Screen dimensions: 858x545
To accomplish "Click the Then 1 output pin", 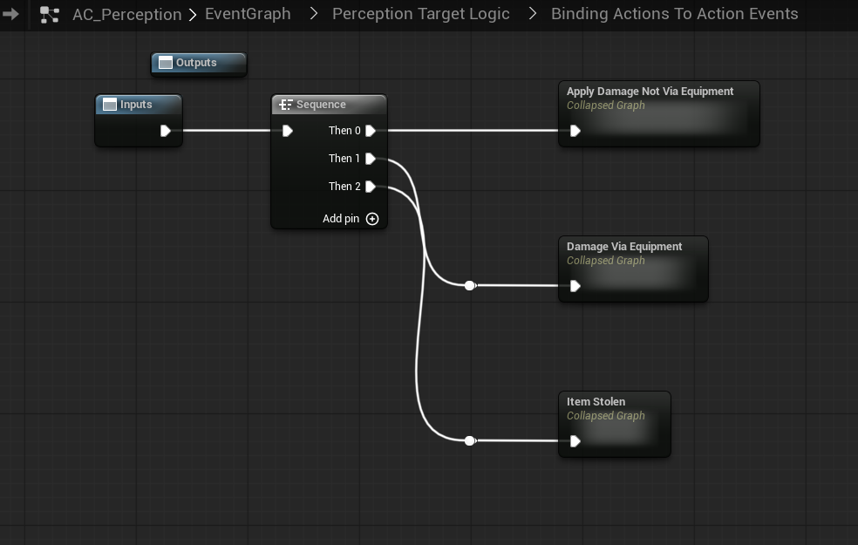I will click(x=371, y=159).
